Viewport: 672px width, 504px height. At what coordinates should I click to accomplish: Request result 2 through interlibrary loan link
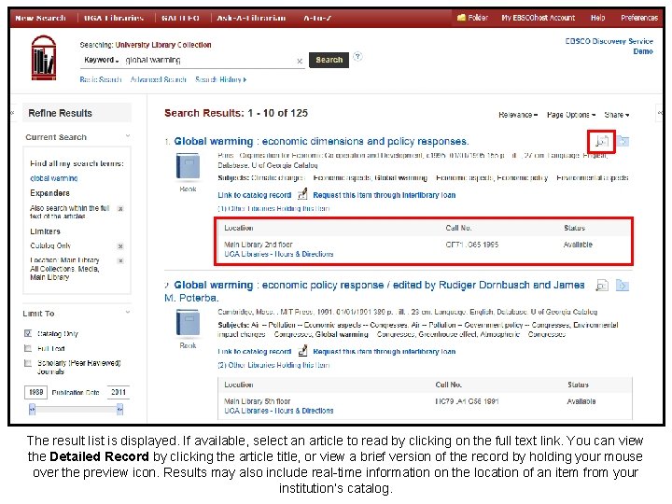(384, 352)
